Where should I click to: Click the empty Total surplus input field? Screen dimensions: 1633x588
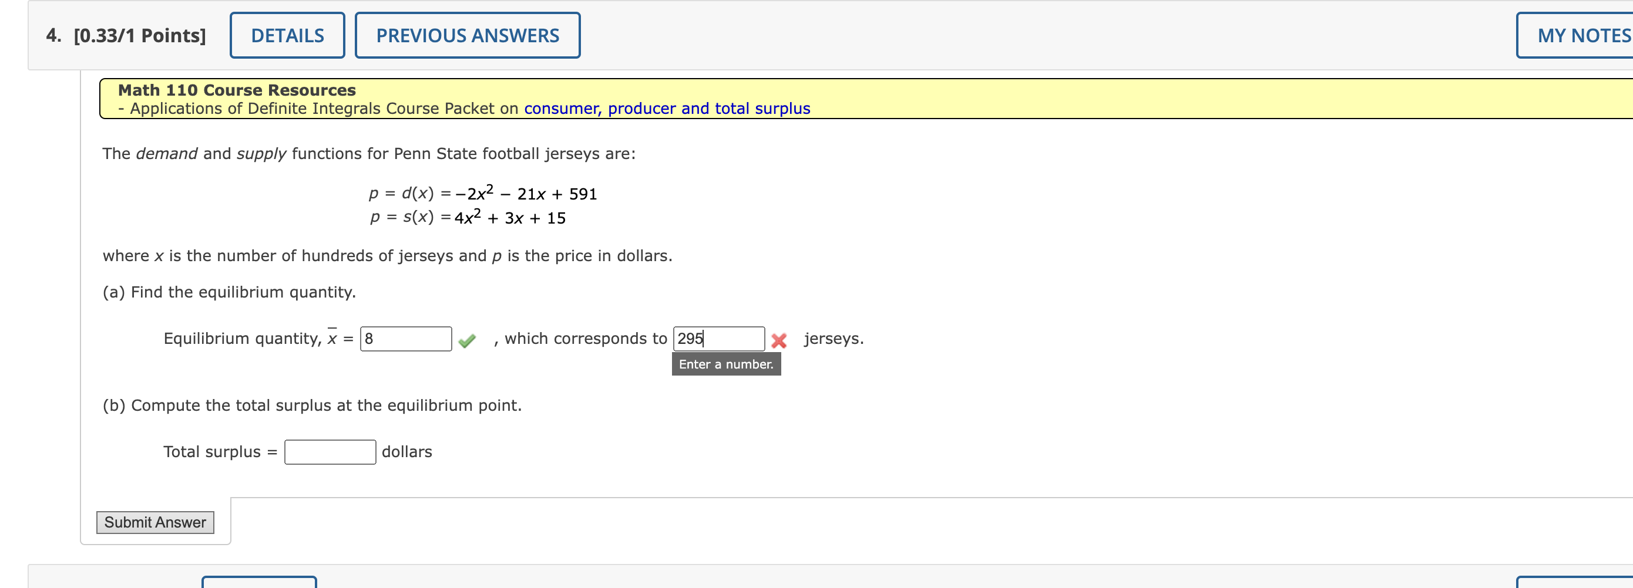330,452
